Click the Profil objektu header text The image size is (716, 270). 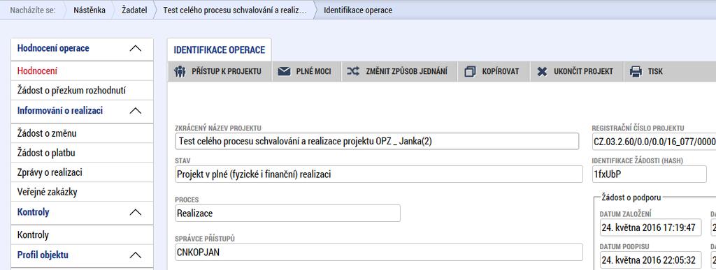pos(43,255)
